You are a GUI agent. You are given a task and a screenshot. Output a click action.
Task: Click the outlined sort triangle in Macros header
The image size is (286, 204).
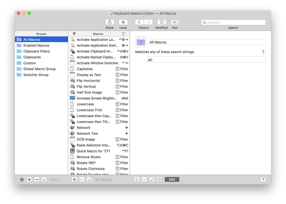123,34
